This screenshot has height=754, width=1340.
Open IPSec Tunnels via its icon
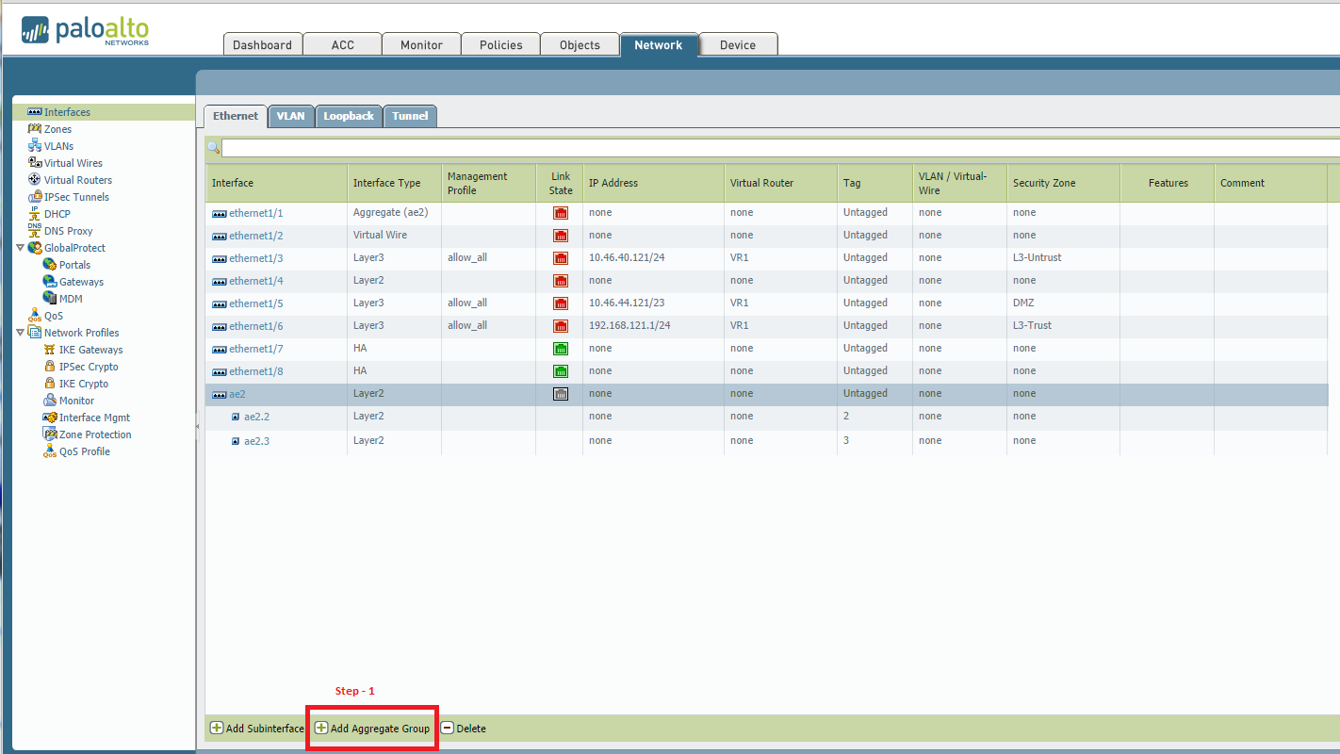[x=35, y=197]
